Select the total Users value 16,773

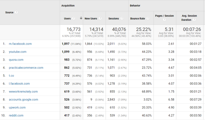click(x=74, y=29)
